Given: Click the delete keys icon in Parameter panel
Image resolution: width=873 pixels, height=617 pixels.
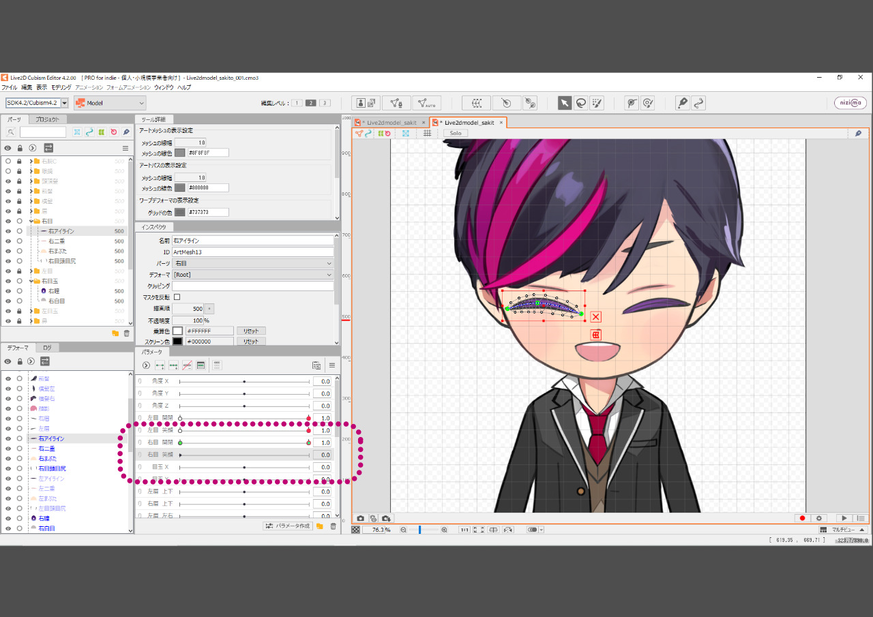Looking at the screenshot, I should [x=187, y=365].
